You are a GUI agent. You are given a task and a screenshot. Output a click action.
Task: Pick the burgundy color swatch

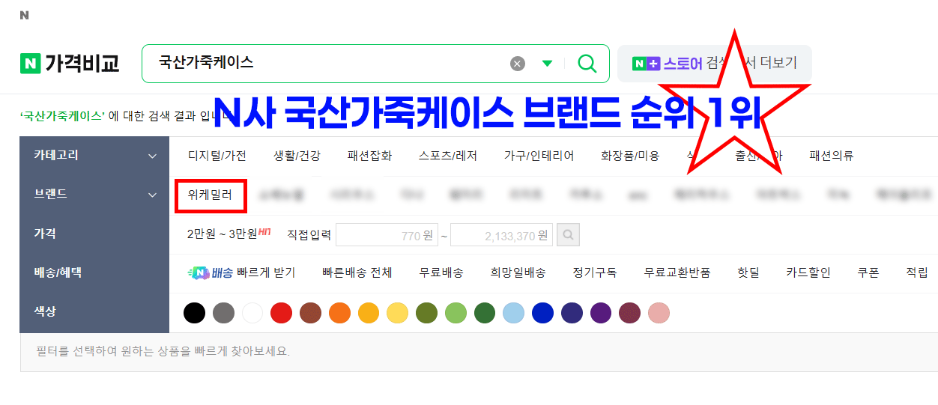(x=630, y=313)
